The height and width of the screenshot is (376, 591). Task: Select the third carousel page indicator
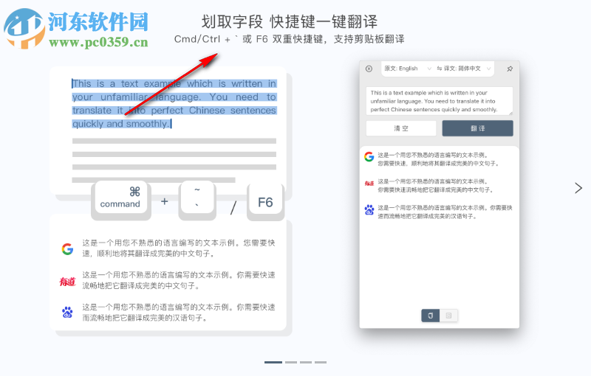(306, 362)
